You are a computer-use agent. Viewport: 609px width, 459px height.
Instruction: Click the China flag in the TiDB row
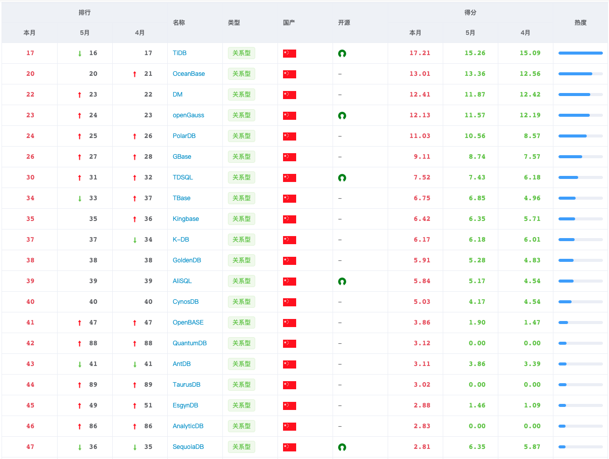290,54
